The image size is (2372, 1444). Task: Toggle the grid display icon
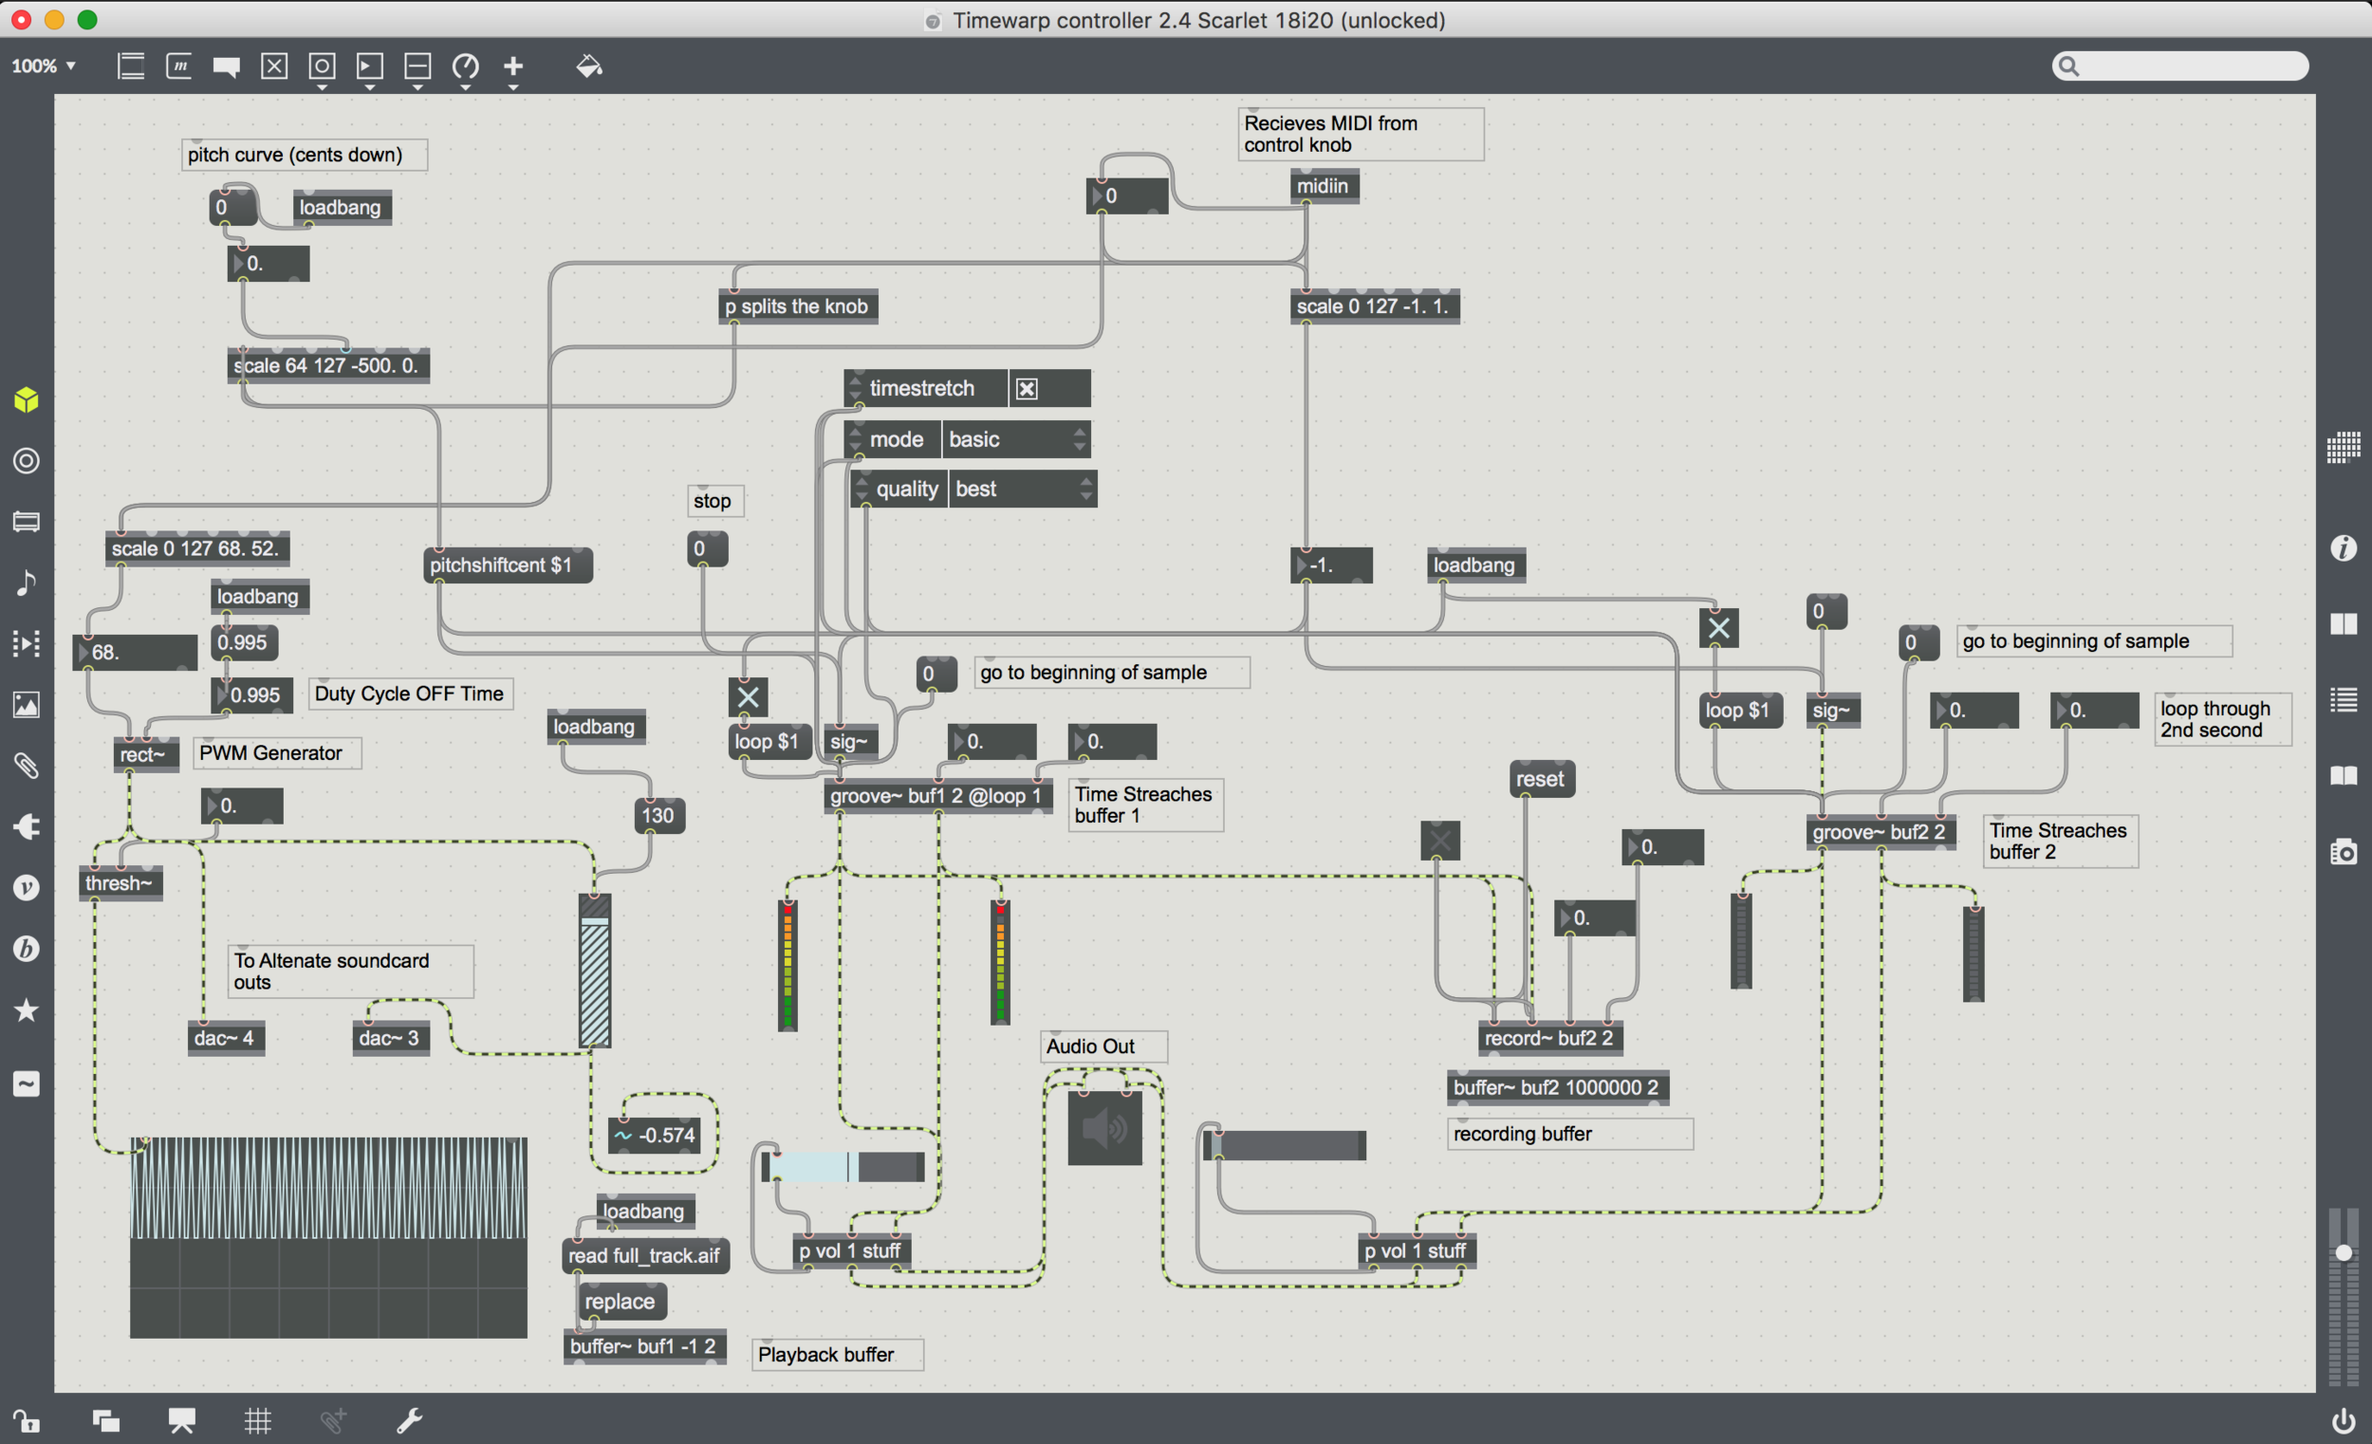pos(258,1421)
